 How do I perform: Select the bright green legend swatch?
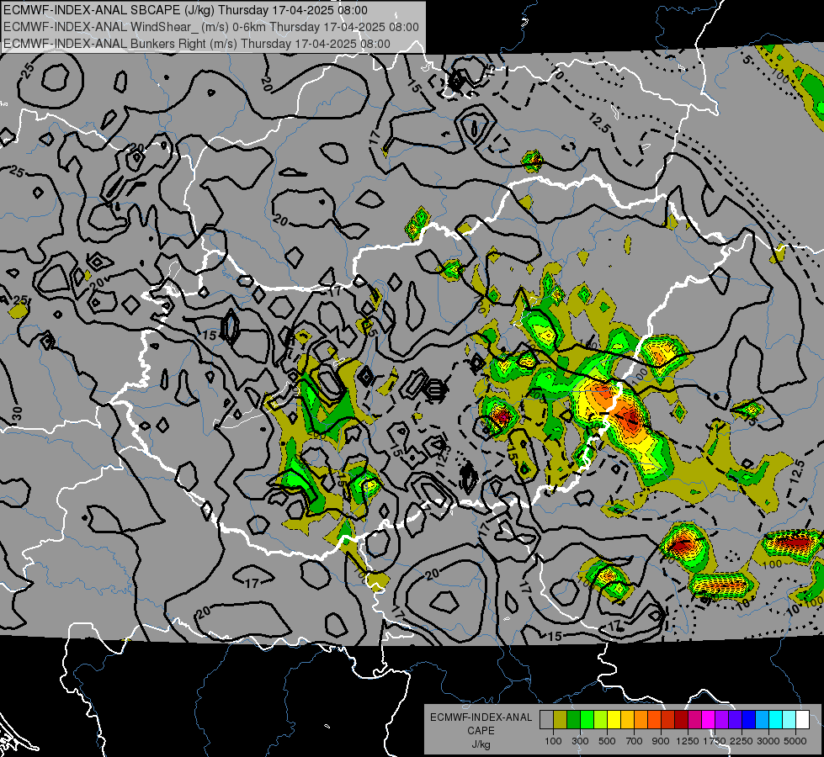click(587, 719)
